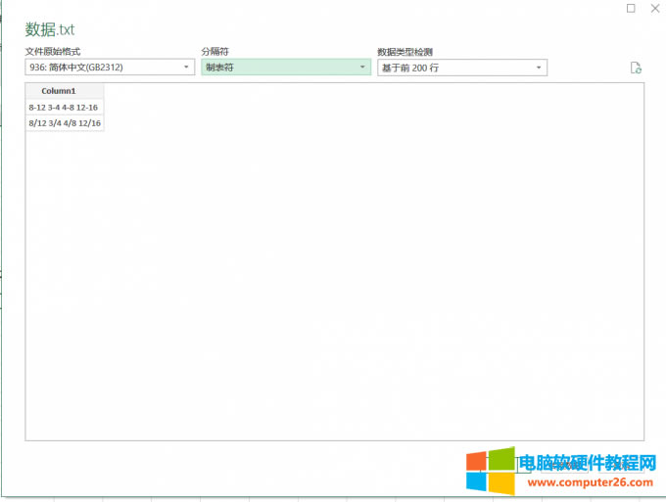Select the cell containing 8/12 3/4 4/8 12/16

click(x=65, y=123)
